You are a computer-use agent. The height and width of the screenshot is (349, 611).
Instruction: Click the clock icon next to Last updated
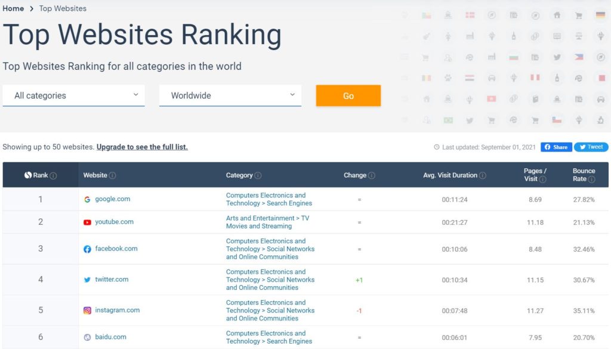[436, 147]
